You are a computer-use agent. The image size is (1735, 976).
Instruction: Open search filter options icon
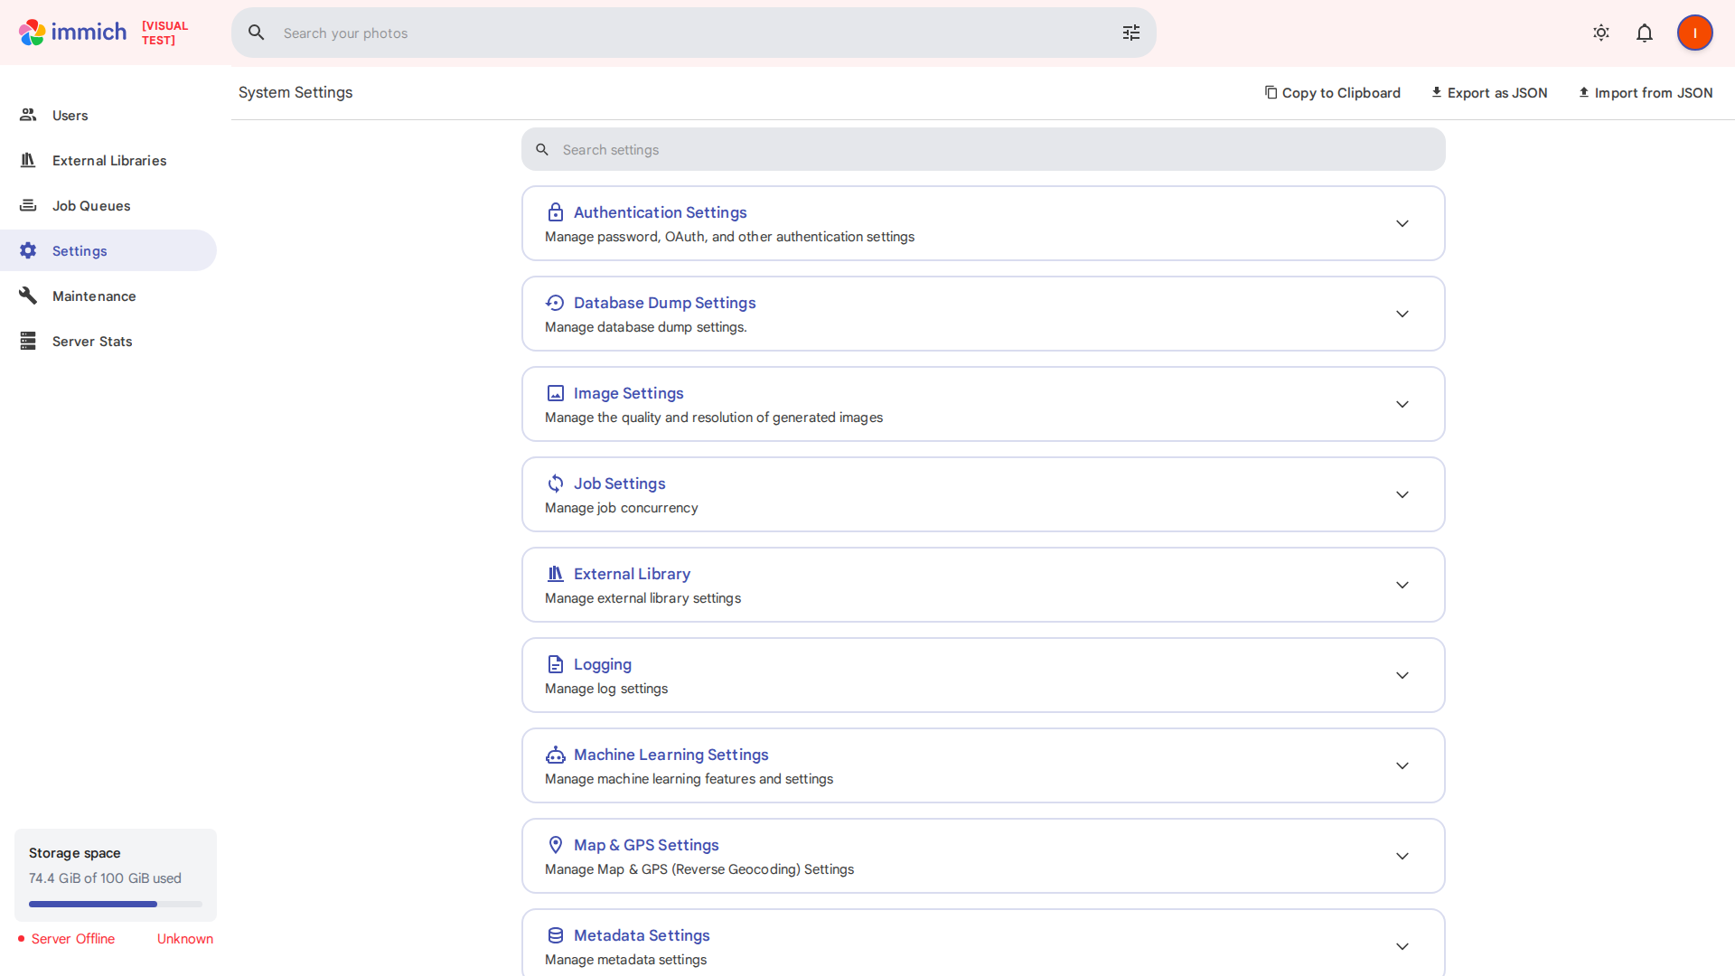tap(1131, 33)
